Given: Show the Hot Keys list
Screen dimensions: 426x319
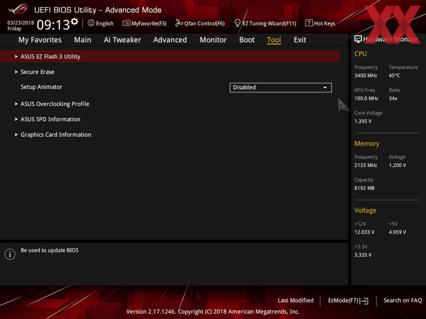Looking at the screenshot, I should pyautogui.click(x=320, y=23).
